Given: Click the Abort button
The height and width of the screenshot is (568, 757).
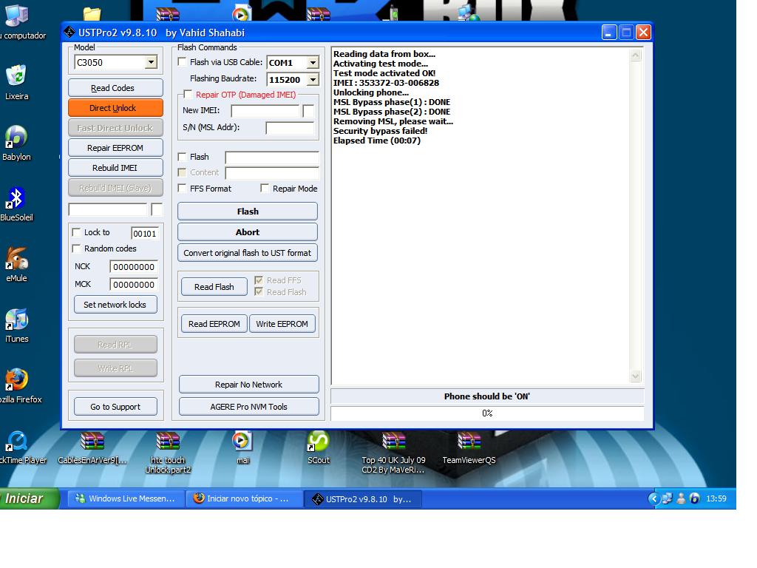Looking at the screenshot, I should (x=248, y=232).
